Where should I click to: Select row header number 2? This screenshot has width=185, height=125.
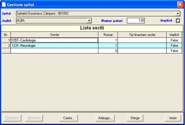[6, 46]
